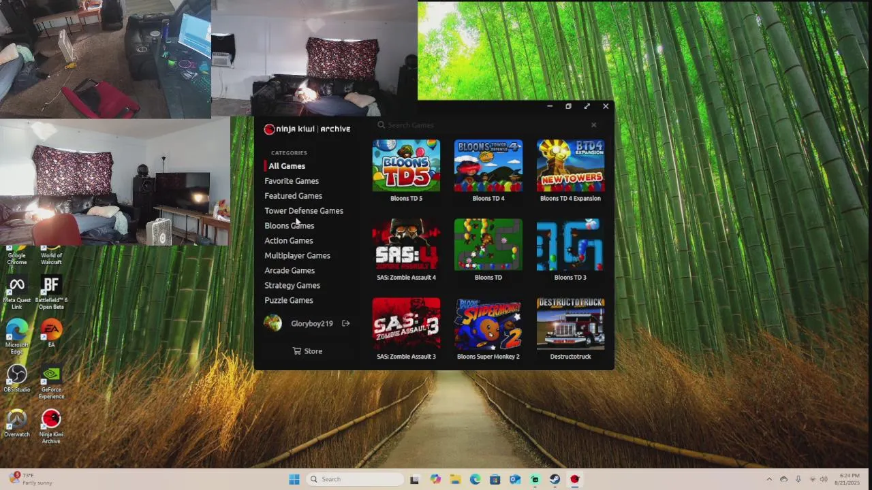Select the Puzzle Games category
The image size is (872, 490).
(x=289, y=301)
